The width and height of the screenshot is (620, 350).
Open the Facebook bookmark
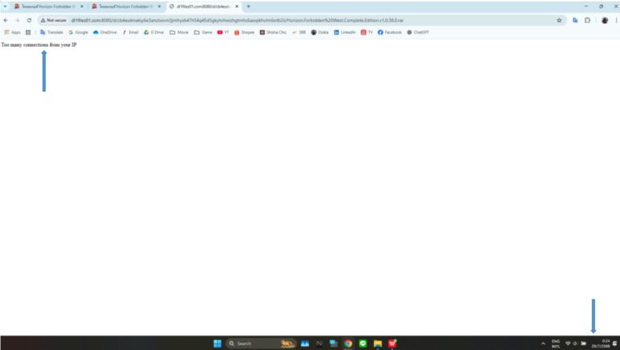pyautogui.click(x=389, y=32)
